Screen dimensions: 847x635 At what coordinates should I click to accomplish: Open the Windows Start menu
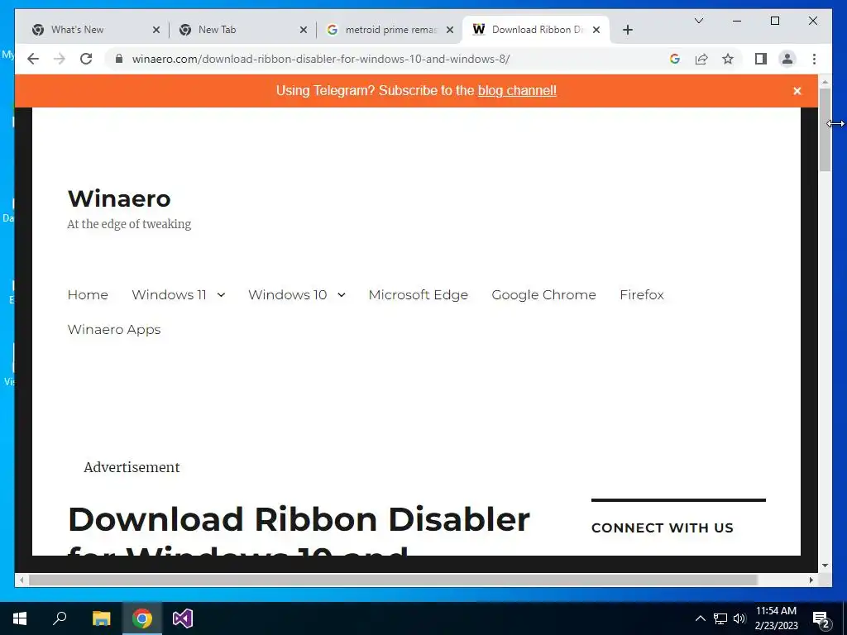pyautogui.click(x=20, y=618)
